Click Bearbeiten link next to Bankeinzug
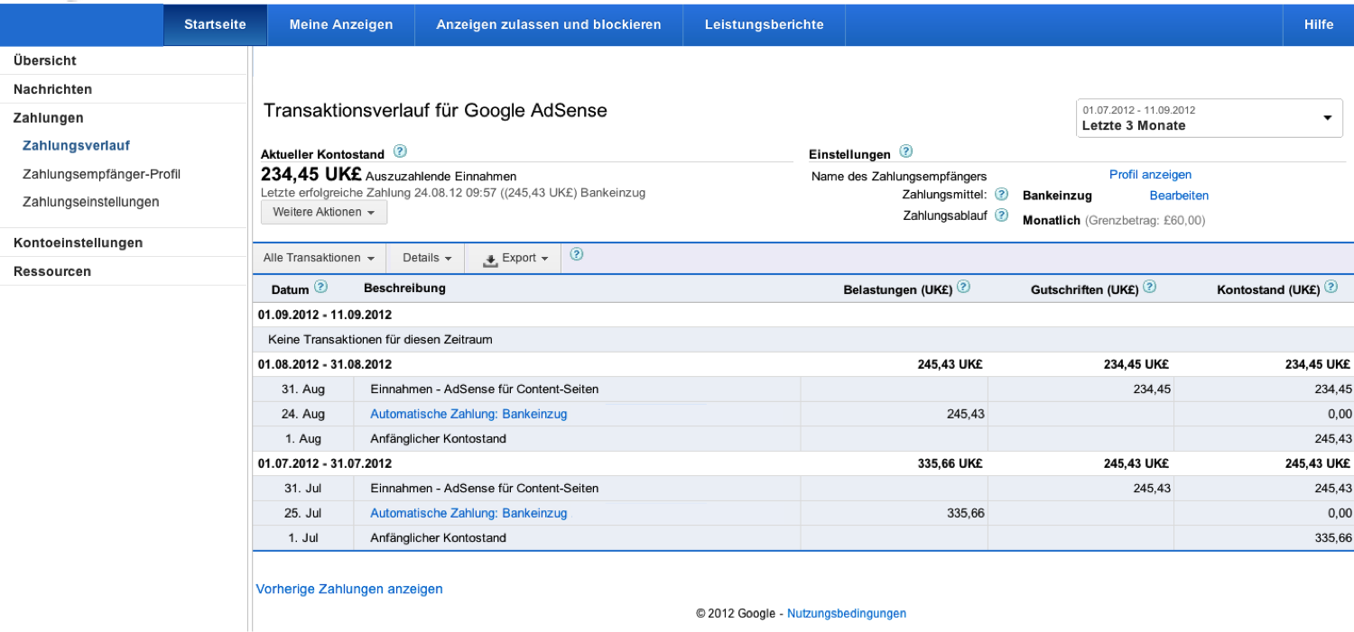This screenshot has width=1354, height=632. pyautogui.click(x=1179, y=196)
